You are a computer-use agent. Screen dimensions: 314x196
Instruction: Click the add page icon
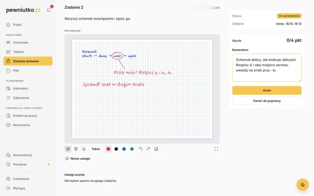point(156,149)
